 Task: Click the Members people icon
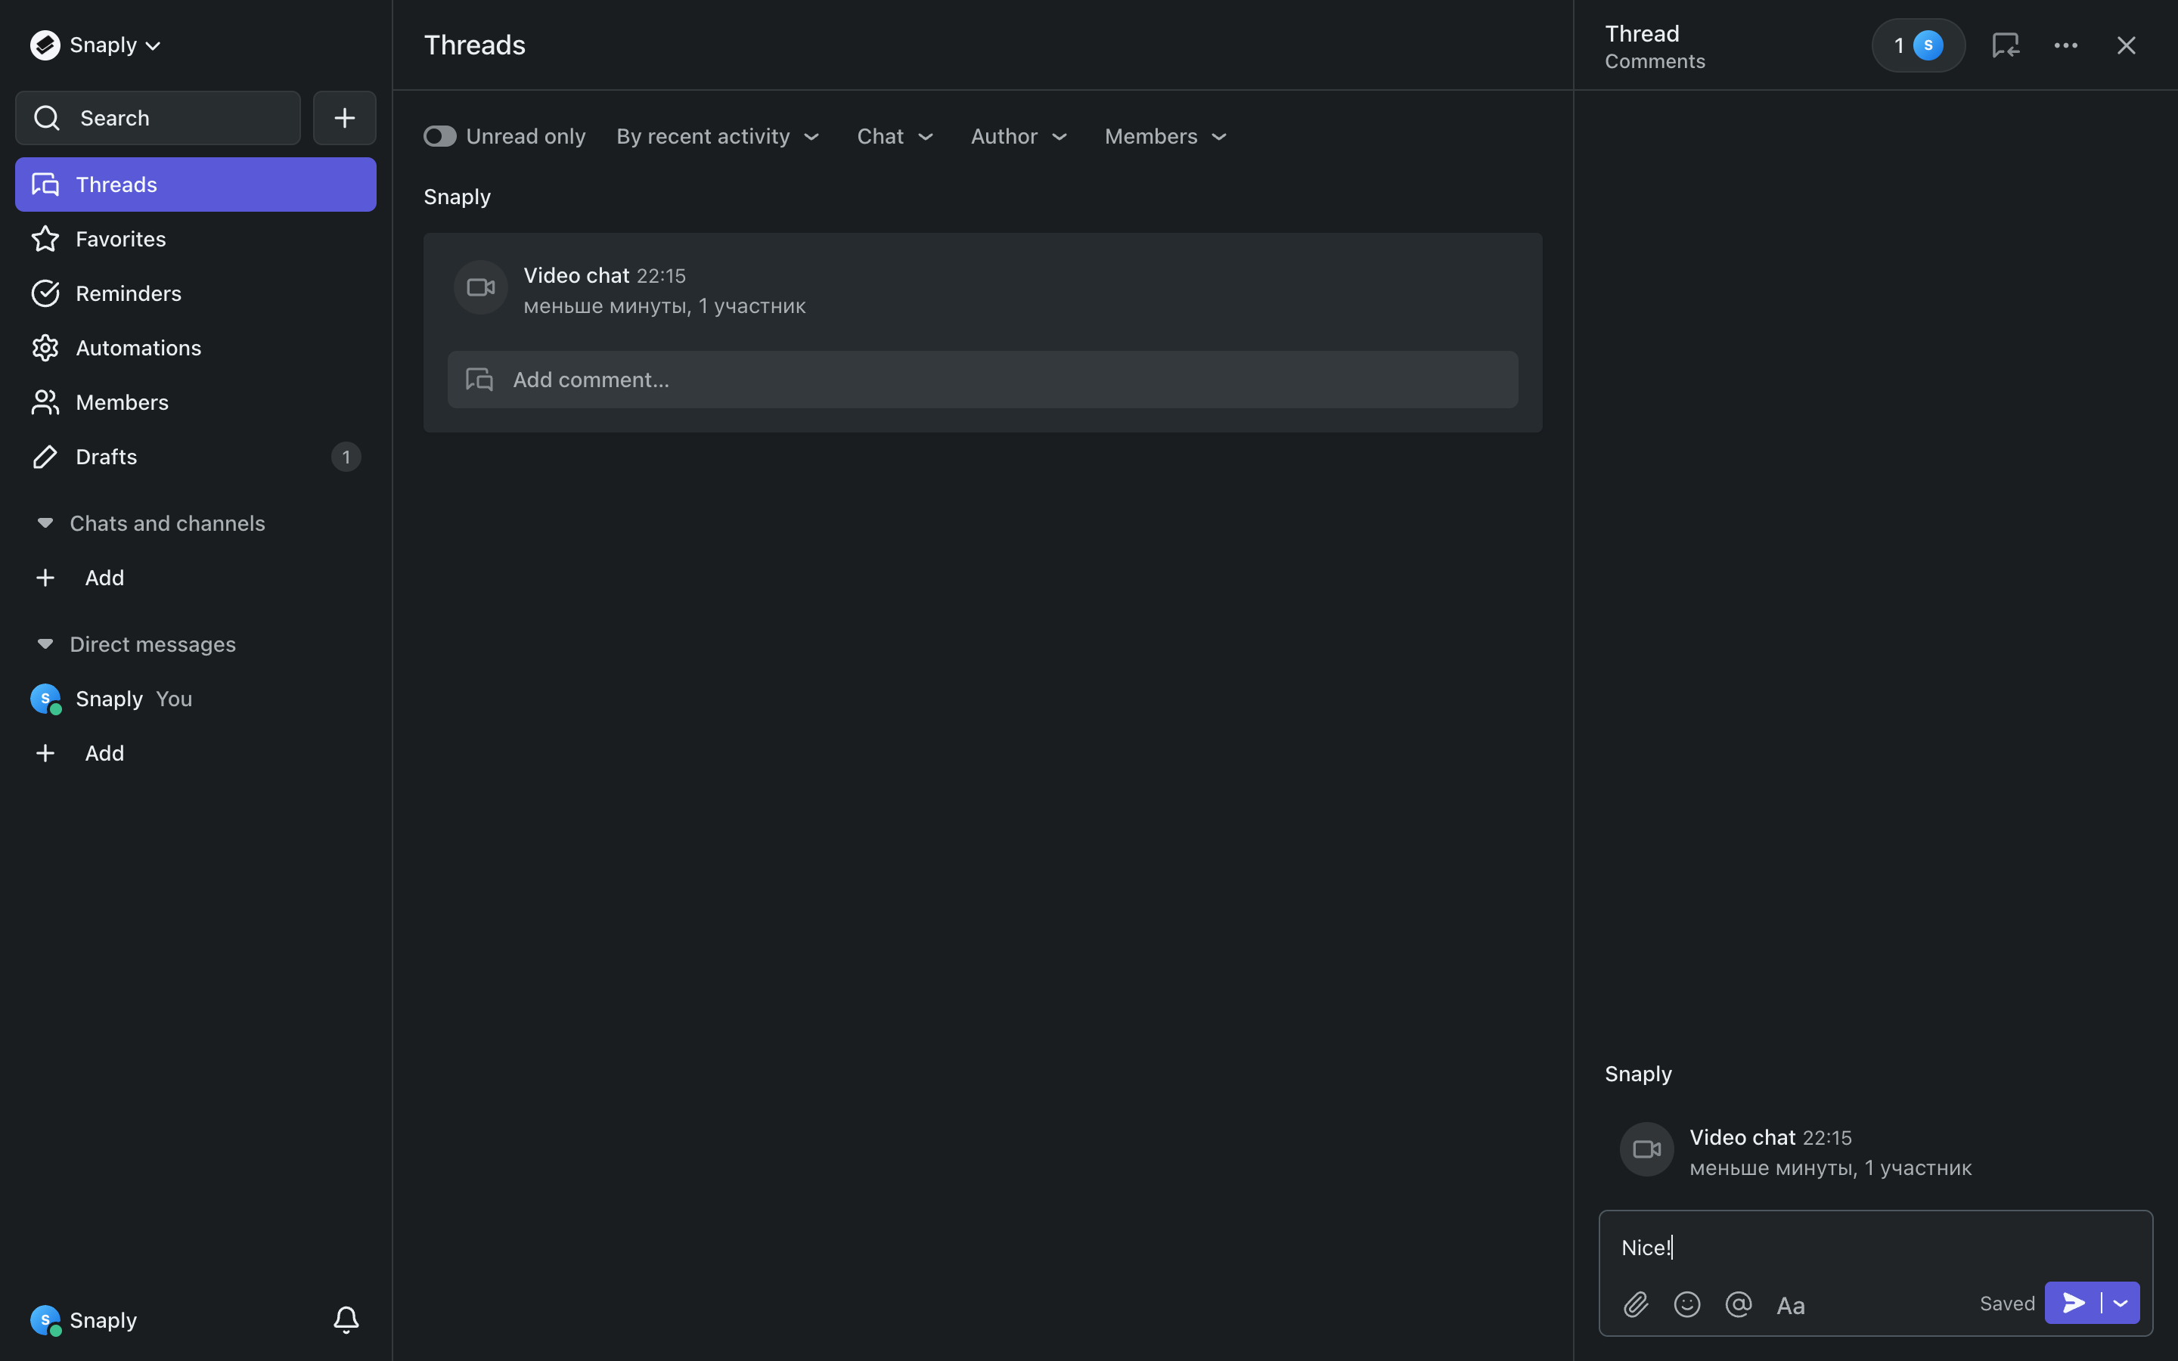45,402
